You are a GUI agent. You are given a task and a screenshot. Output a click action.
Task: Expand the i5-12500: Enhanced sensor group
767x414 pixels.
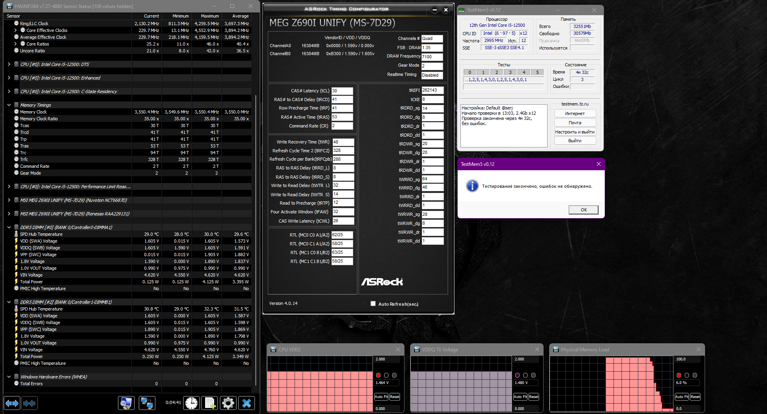[x=9, y=78]
